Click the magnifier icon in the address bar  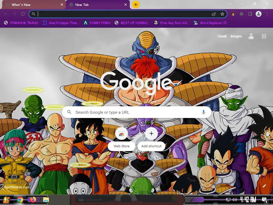33,14
